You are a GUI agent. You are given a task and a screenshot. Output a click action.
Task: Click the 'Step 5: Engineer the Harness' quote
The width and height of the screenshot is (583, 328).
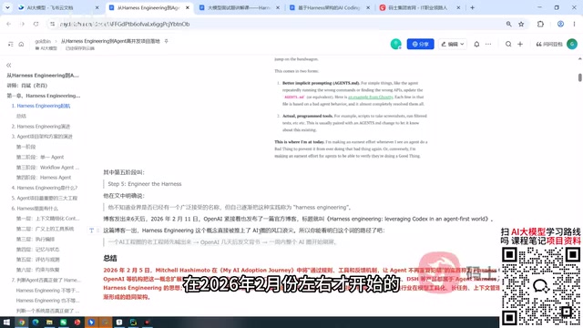pos(145,184)
